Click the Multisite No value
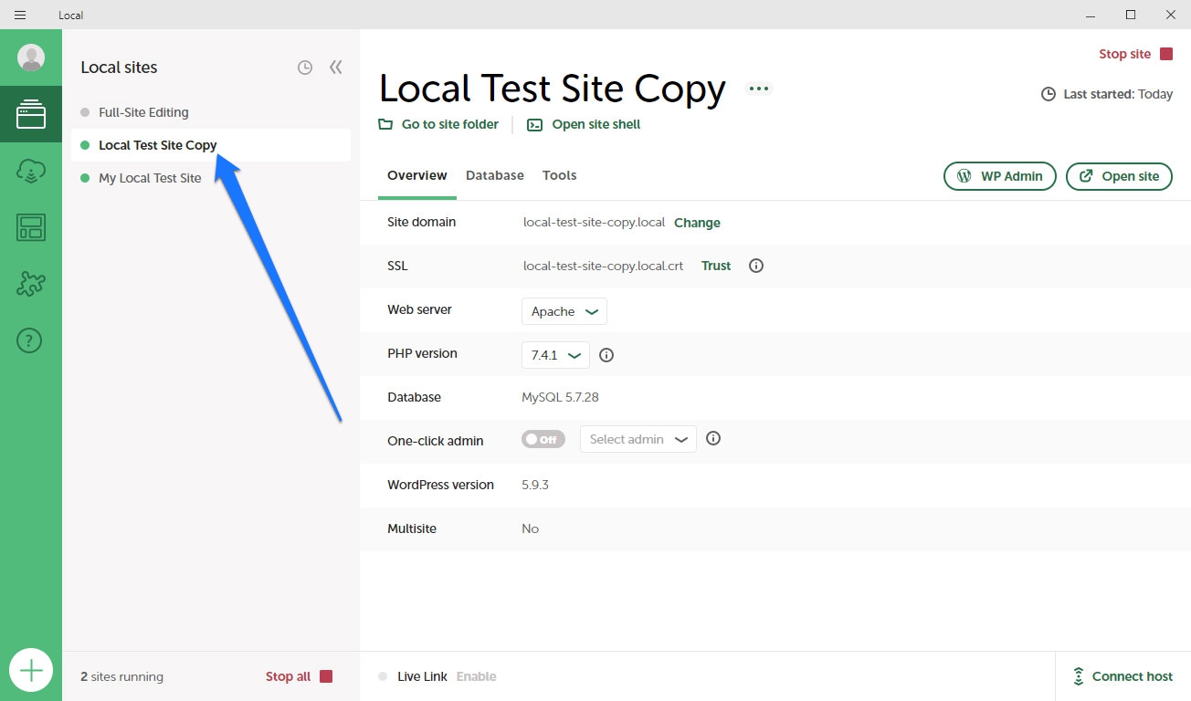1191x701 pixels. coord(531,528)
